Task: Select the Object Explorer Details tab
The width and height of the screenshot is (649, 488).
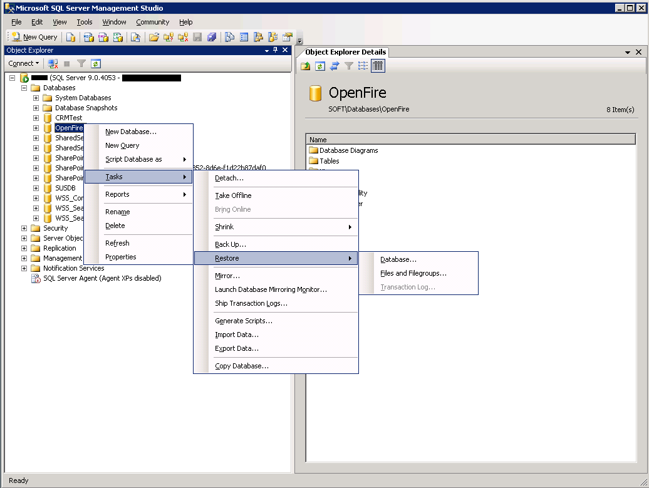Action: (345, 52)
